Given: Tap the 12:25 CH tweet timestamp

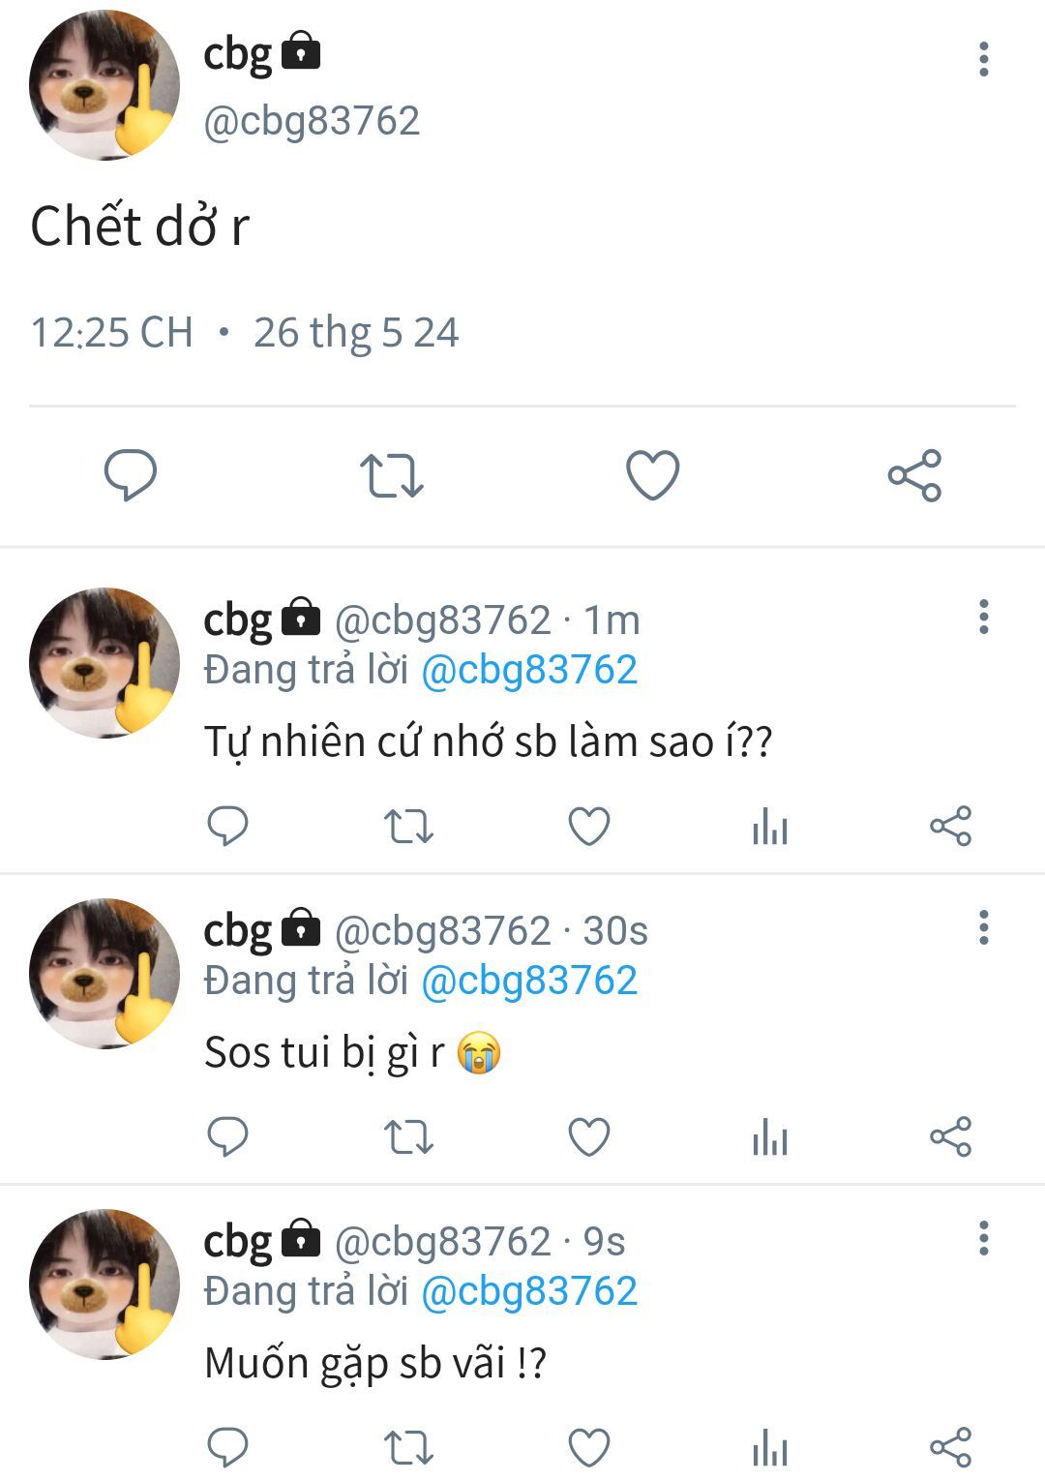Looking at the screenshot, I should [112, 332].
